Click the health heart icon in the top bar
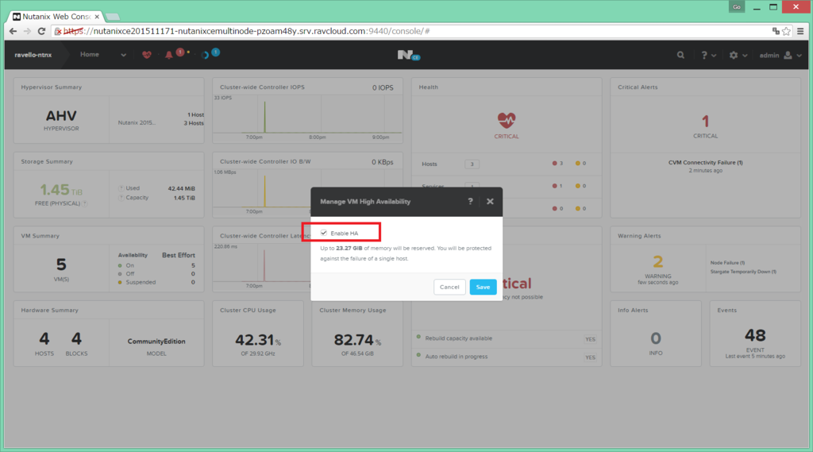 tap(147, 55)
